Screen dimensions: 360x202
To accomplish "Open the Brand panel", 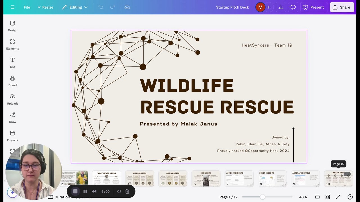I will [12, 81].
